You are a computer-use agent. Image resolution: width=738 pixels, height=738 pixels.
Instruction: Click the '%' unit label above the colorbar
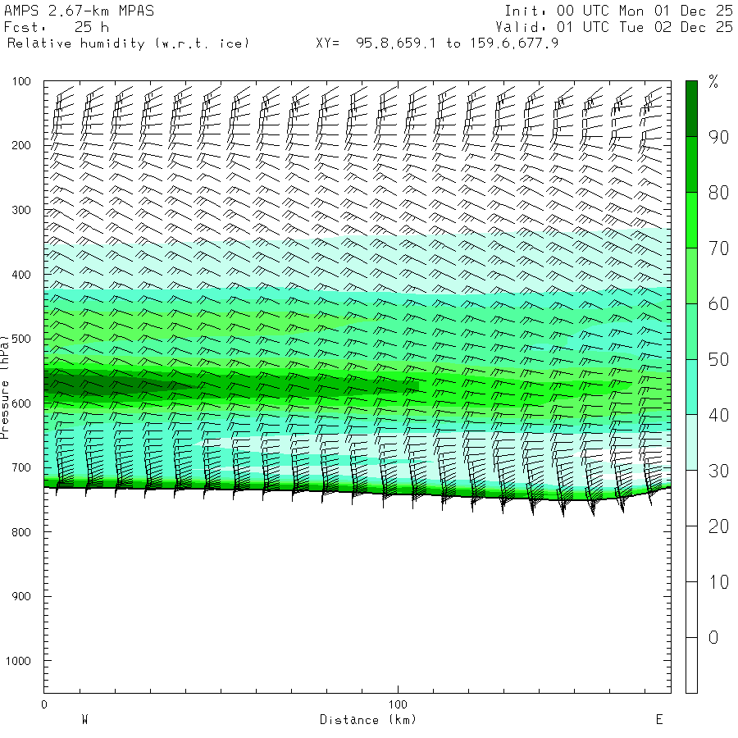click(x=713, y=82)
